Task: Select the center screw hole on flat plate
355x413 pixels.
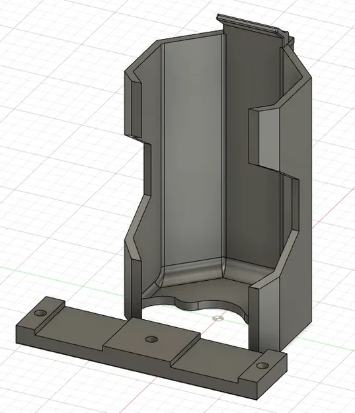Action: click(x=151, y=339)
